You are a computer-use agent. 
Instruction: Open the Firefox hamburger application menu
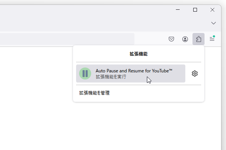(212, 39)
